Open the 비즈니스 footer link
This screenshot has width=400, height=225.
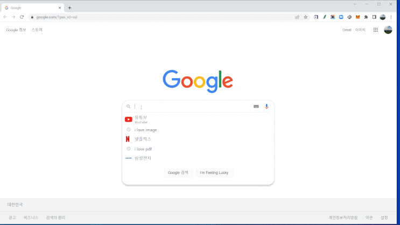tap(31, 217)
